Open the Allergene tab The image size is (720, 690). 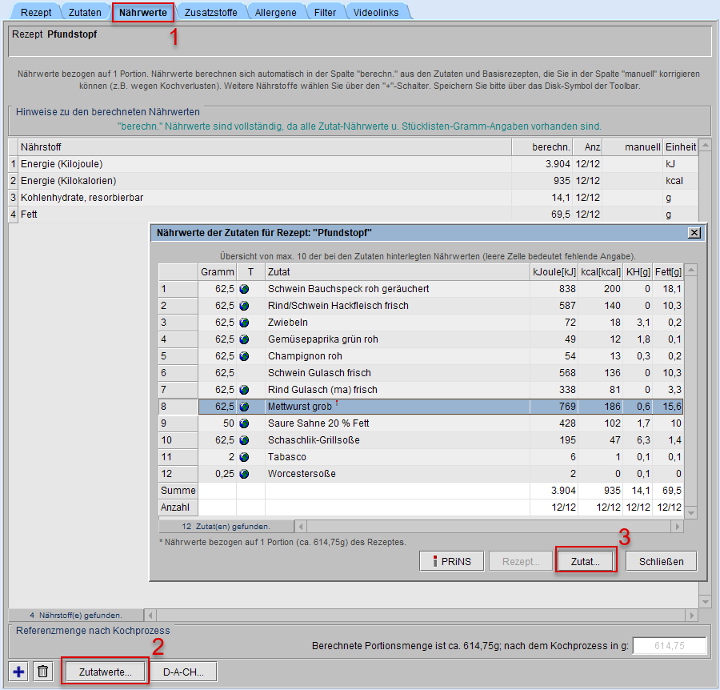coord(275,13)
